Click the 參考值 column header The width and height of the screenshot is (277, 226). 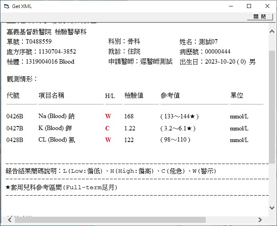click(170, 96)
